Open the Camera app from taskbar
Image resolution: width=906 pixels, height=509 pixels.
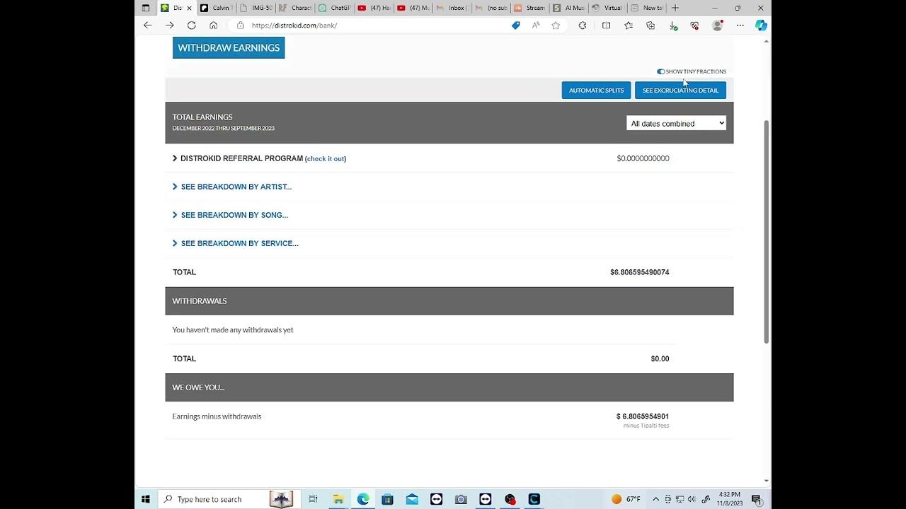coord(461,499)
